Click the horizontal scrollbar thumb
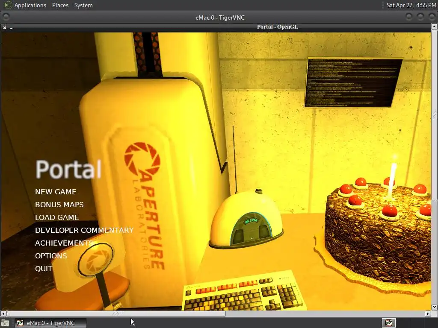This screenshot has height=328, width=438. [116, 314]
